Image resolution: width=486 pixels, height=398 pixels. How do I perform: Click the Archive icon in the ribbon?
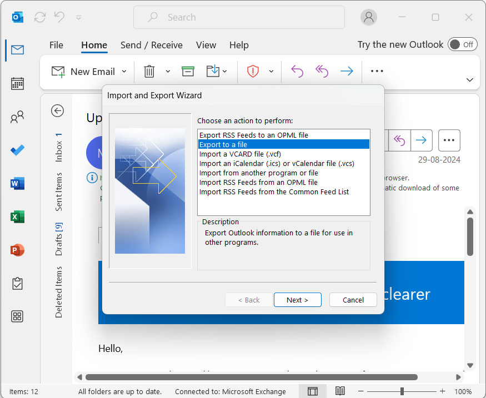click(x=188, y=71)
